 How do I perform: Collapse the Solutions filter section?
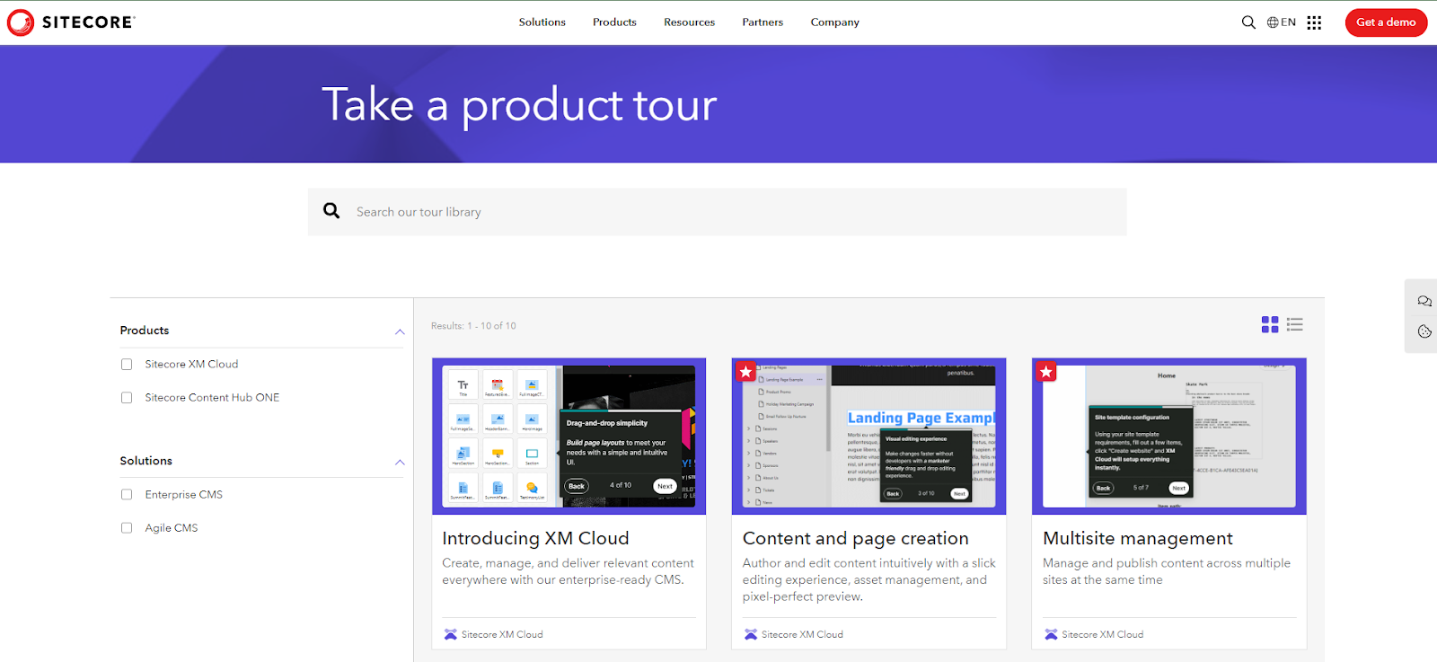click(400, 463)
